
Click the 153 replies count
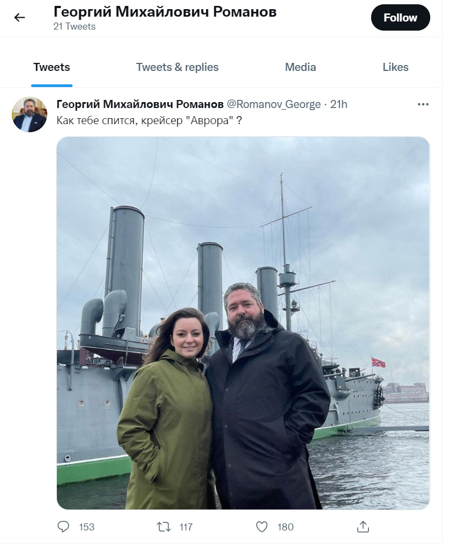[x=86, y=527]
